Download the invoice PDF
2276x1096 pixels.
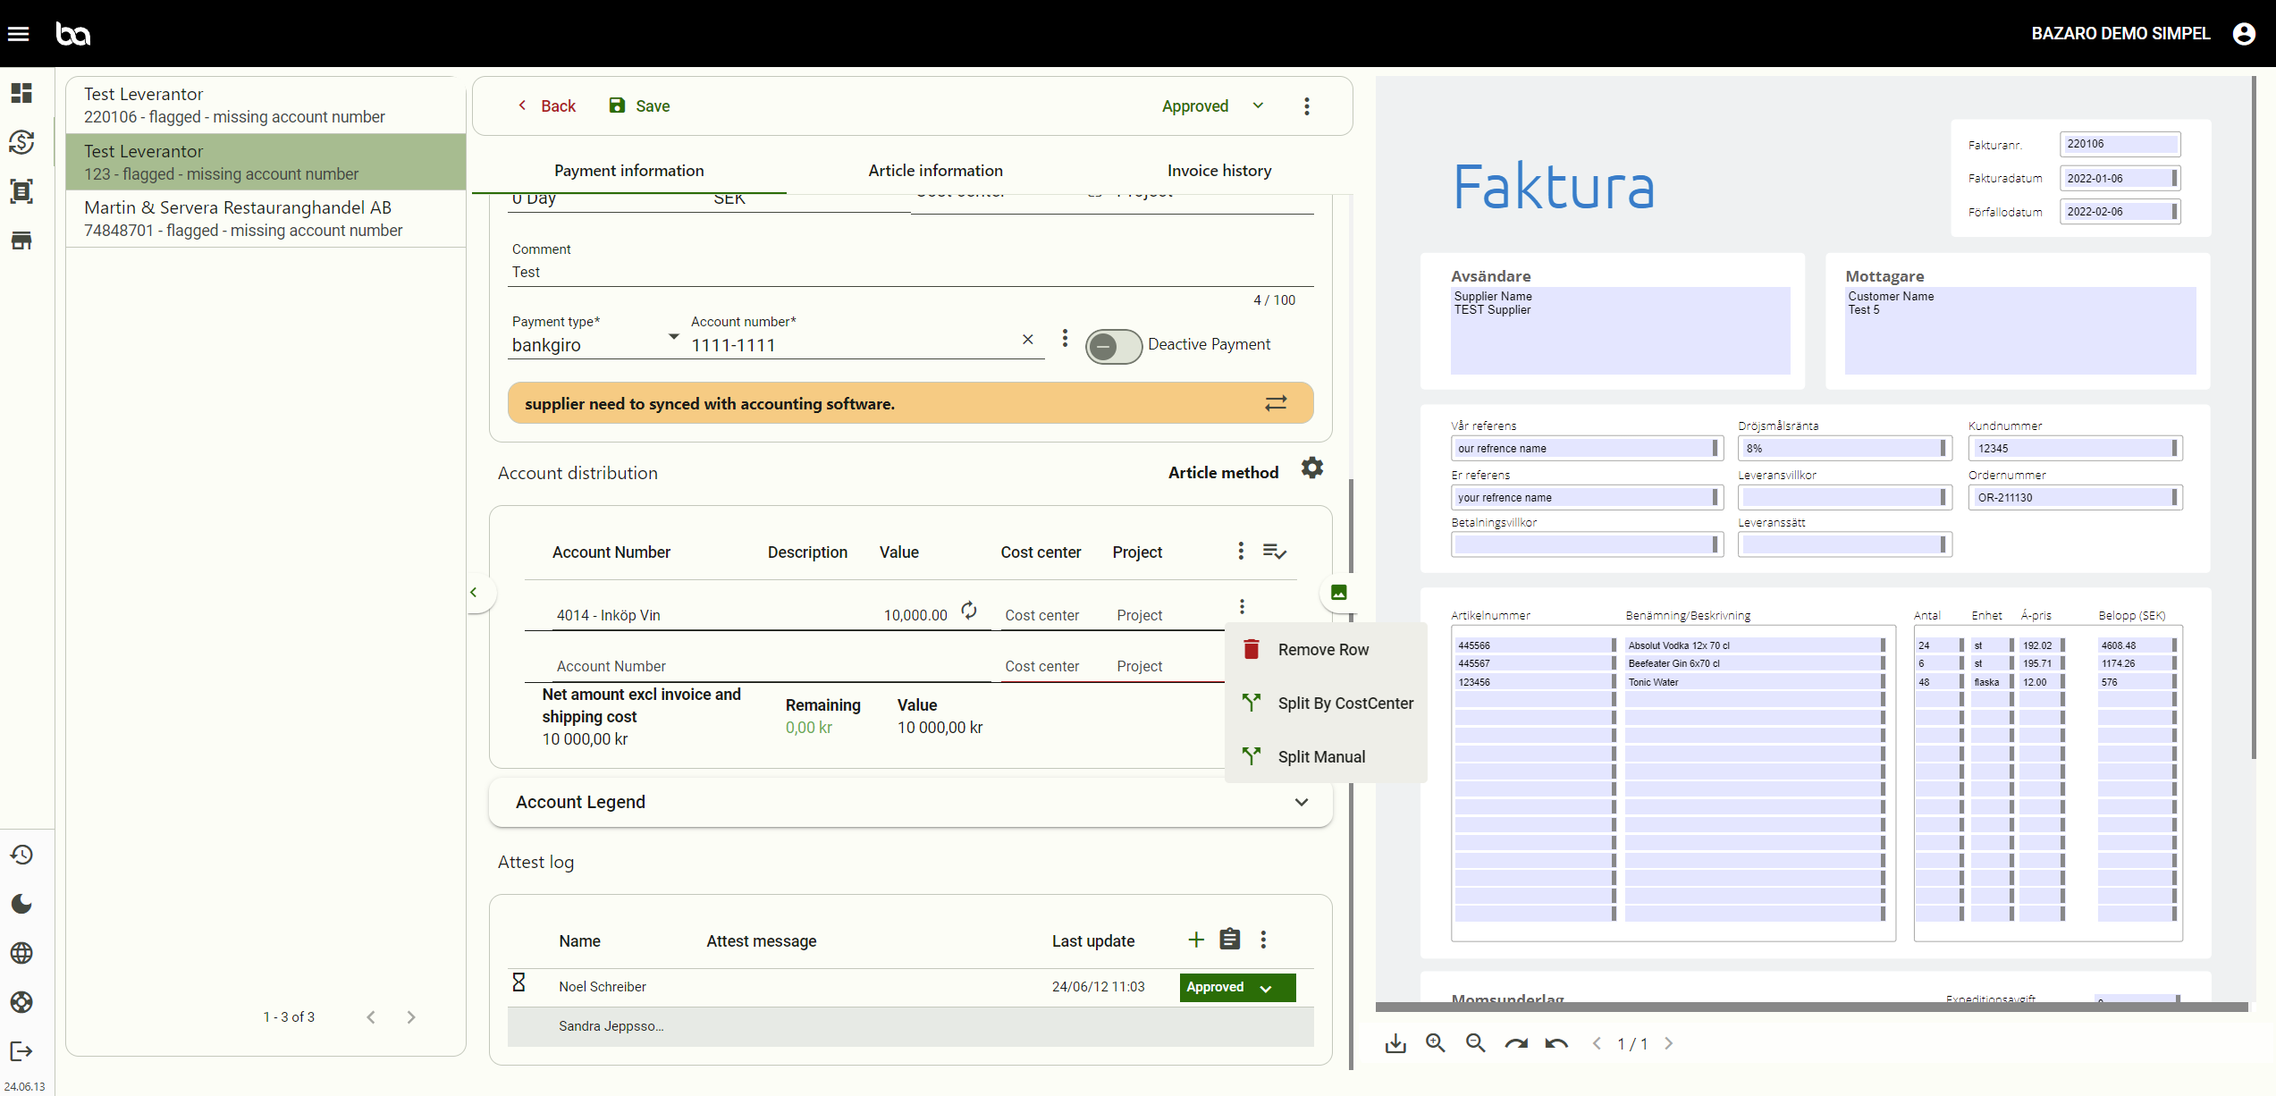point(1395,1043)
